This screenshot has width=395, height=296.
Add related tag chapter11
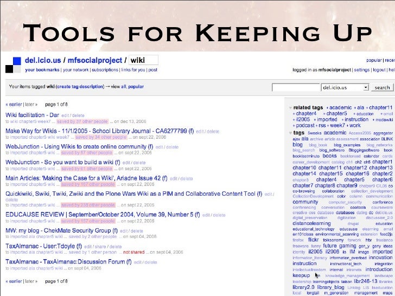pos(381,108)
